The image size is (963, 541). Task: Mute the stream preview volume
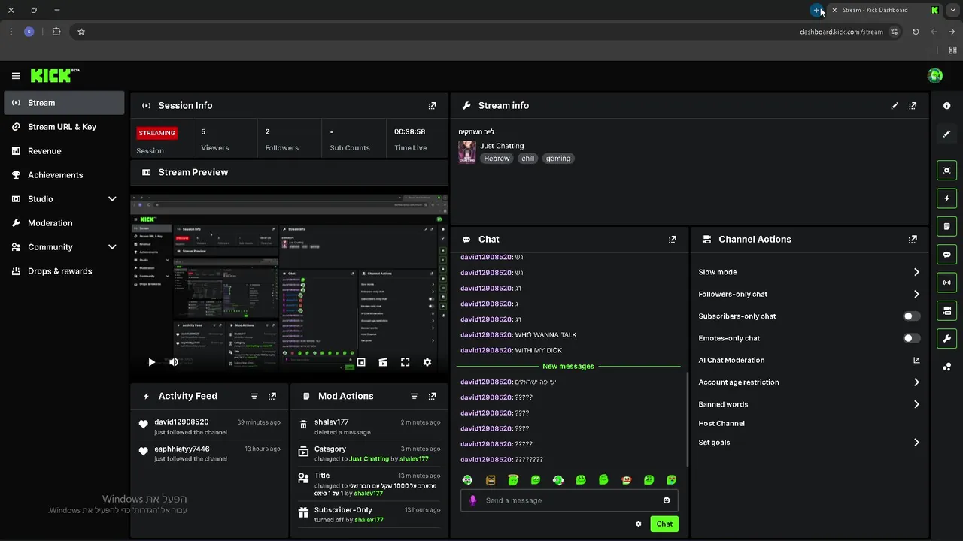[174, 362]
